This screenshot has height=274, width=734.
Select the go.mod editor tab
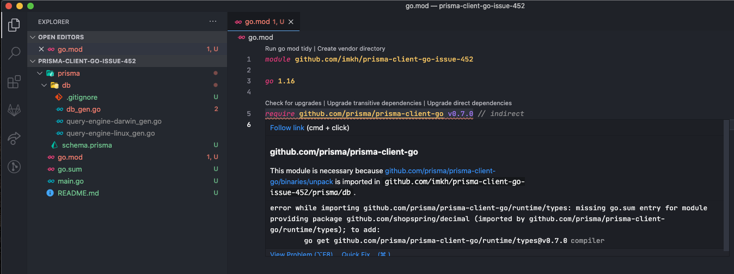coord(264,22)
